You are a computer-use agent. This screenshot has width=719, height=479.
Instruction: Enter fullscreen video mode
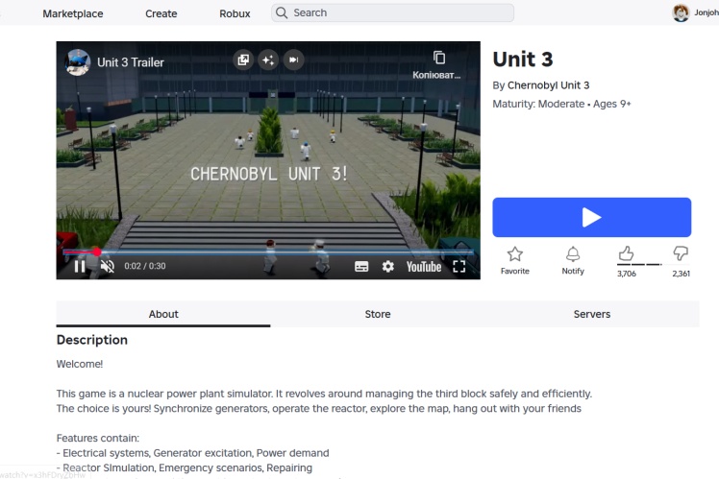coord(459,266)
